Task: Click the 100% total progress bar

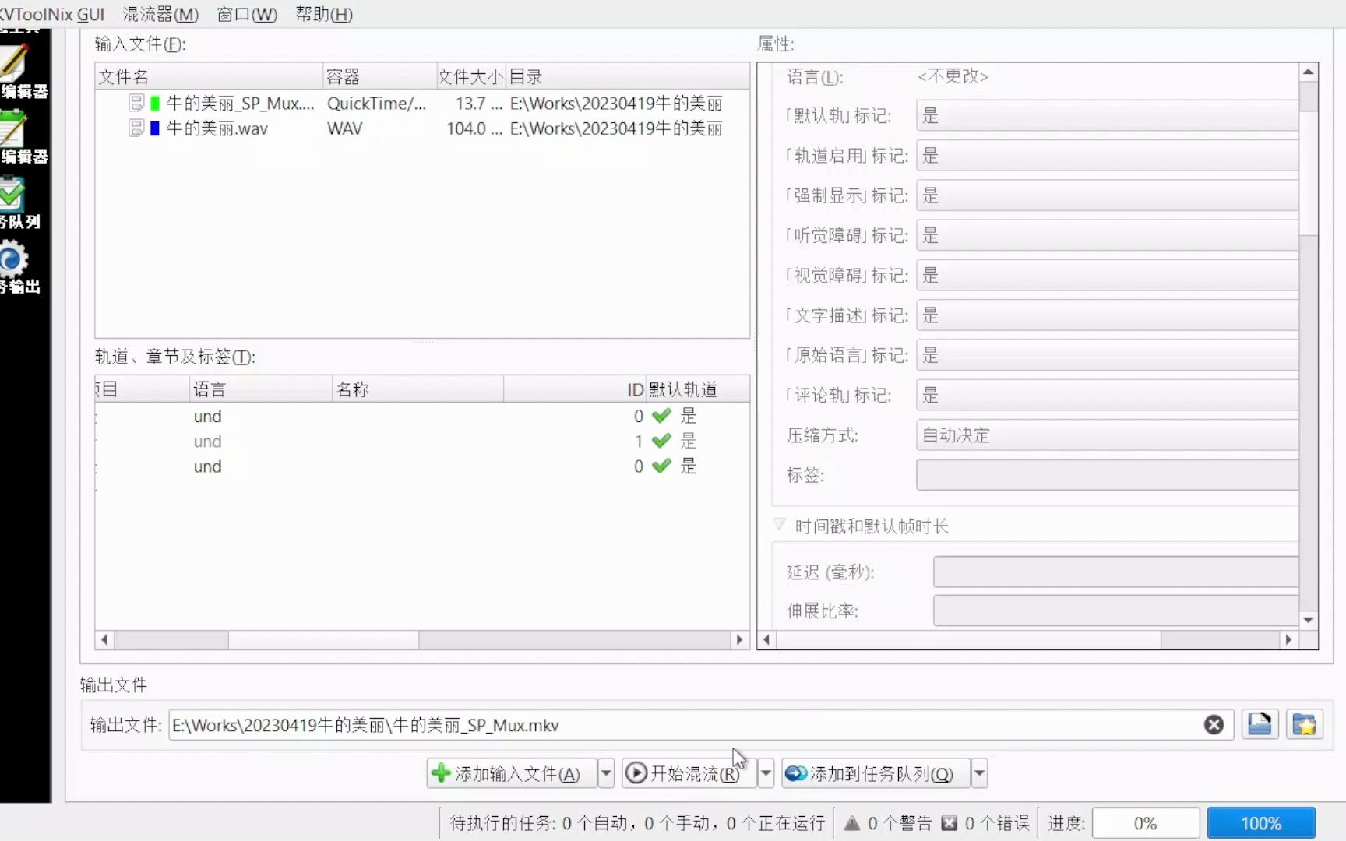Action: (x=1261, y=823)
